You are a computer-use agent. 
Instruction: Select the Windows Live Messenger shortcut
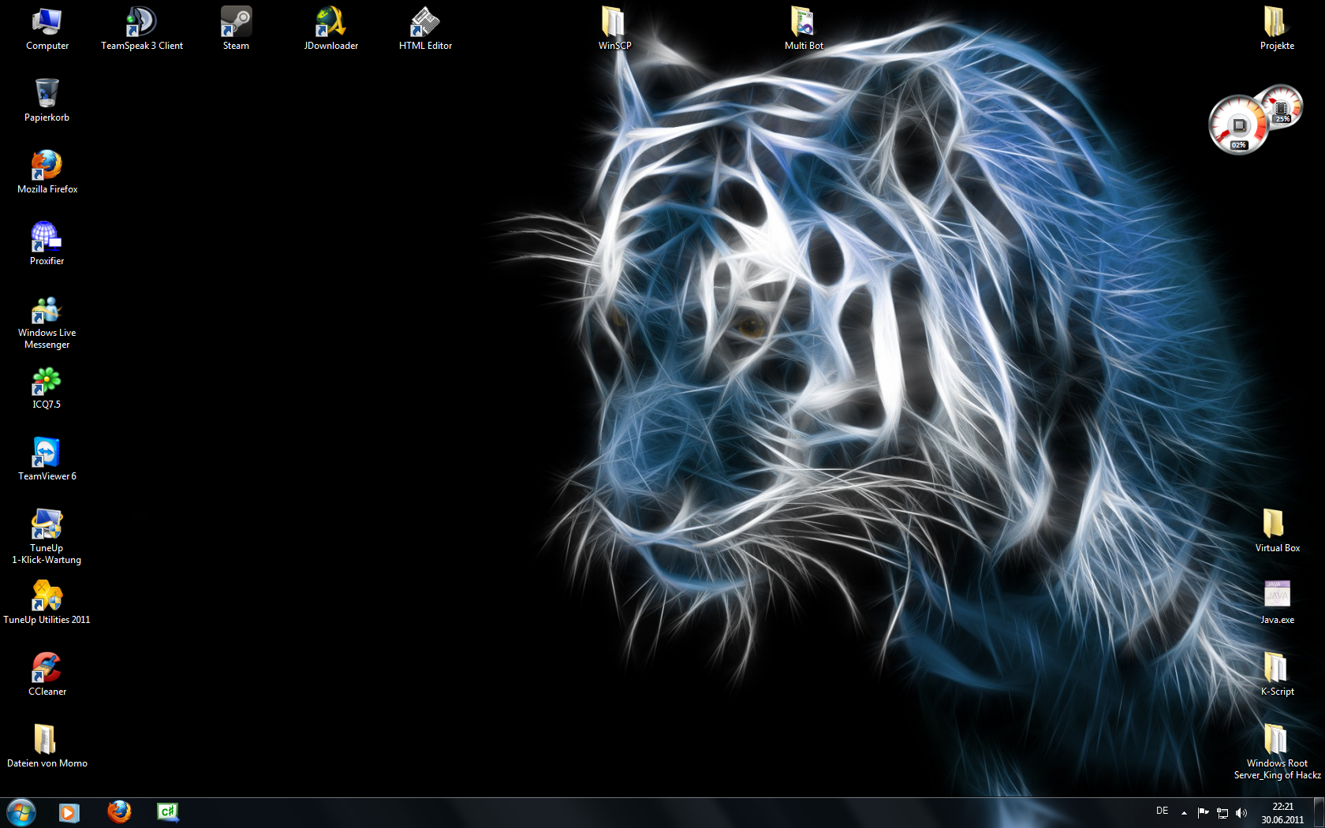47,323
